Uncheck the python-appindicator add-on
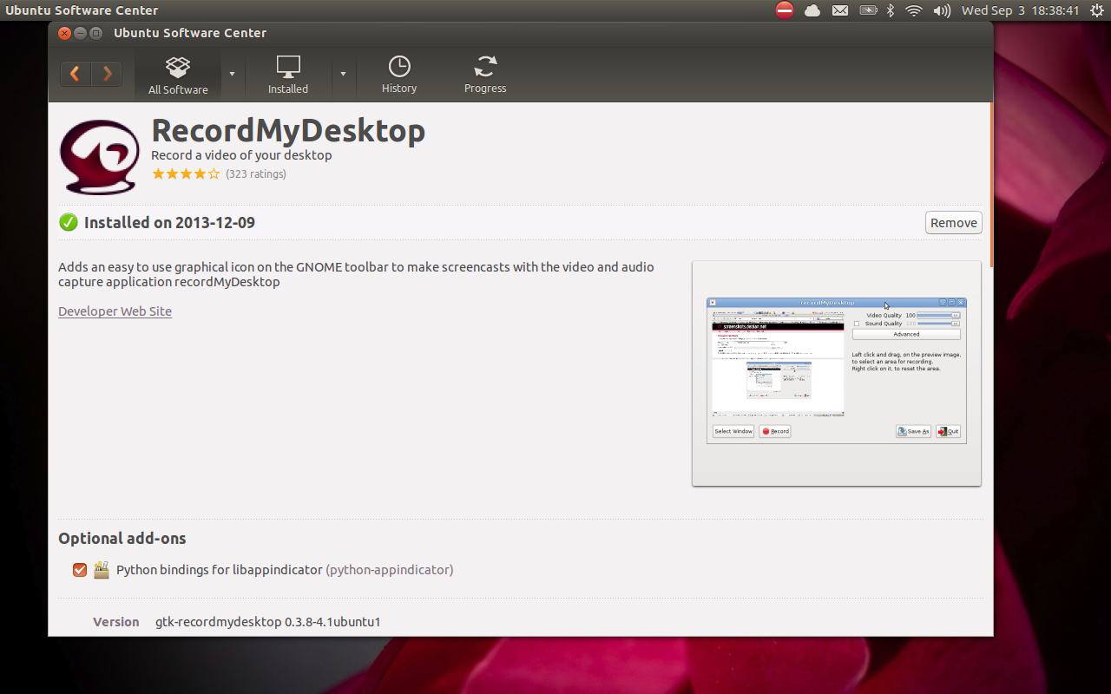Screen dimensions: 1111x694 (79, 570)
